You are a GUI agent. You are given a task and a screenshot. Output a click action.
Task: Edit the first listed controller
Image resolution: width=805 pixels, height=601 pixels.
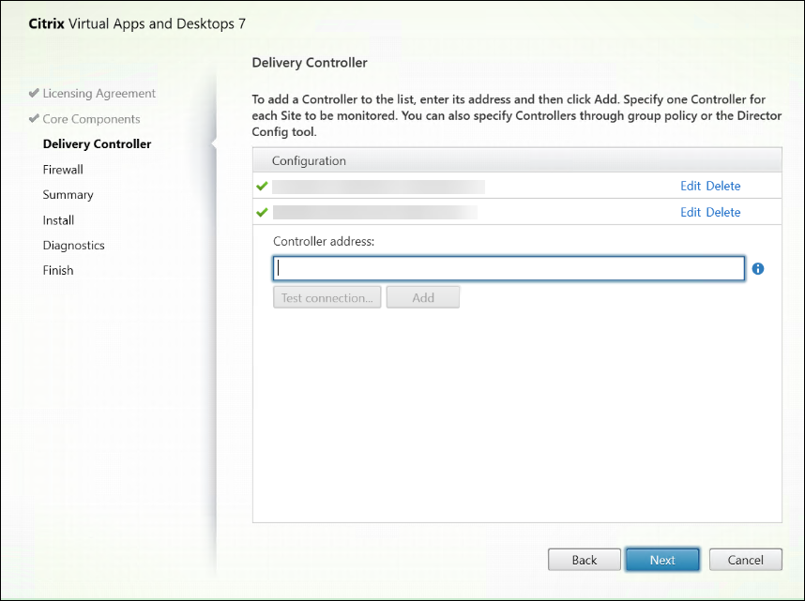(x=691, y=186)
